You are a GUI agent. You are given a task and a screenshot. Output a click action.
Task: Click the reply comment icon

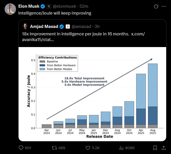click(x=21, y=148)
